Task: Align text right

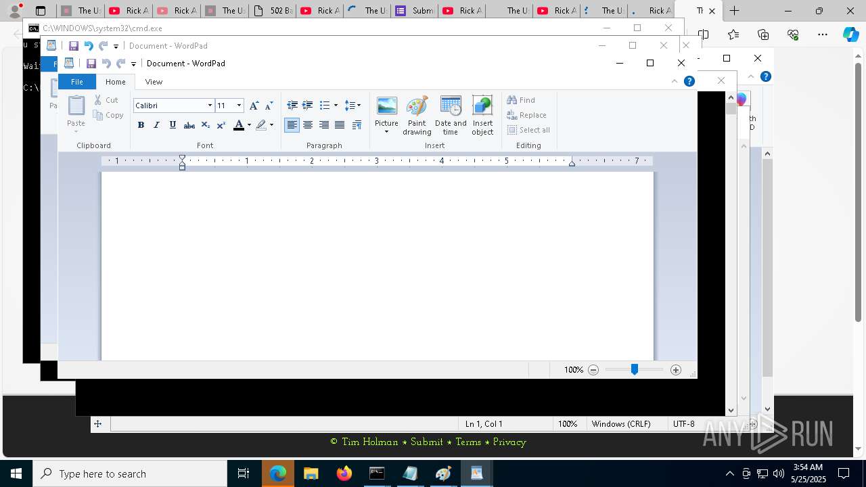Action: 324,125
